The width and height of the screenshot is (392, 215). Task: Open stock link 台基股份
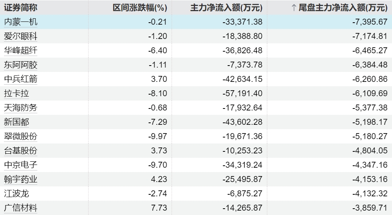tap(21, 151)
